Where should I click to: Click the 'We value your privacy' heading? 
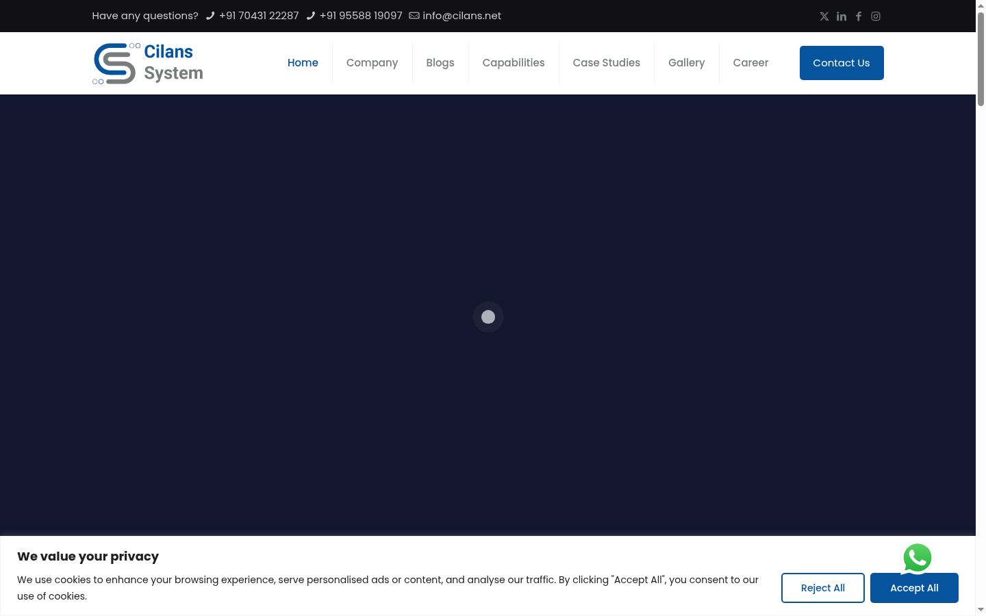point(88,556)
